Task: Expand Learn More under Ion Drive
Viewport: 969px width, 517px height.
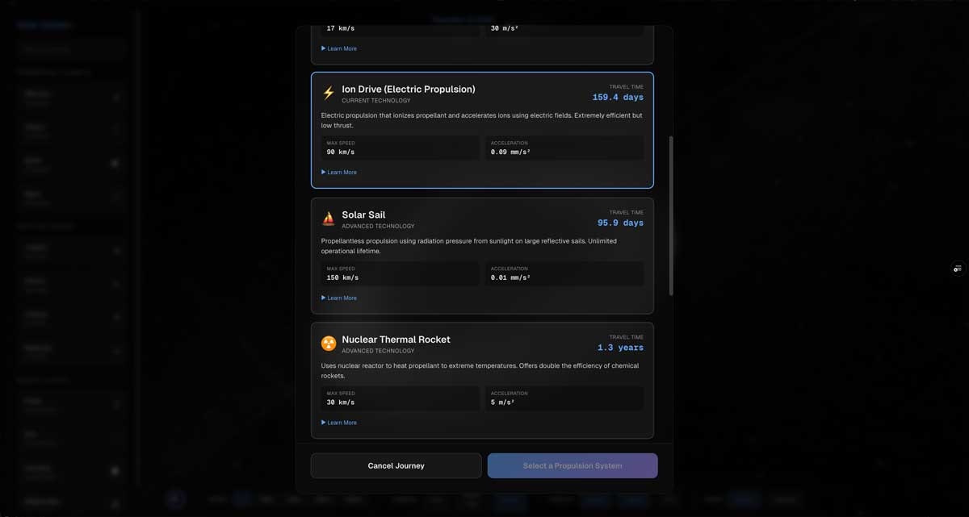Action: click(x=338, y=172)
